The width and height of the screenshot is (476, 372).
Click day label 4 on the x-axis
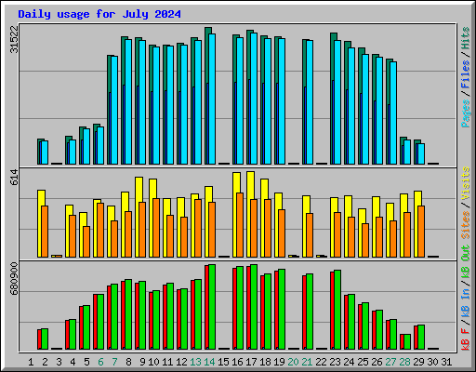pos(73,362)
